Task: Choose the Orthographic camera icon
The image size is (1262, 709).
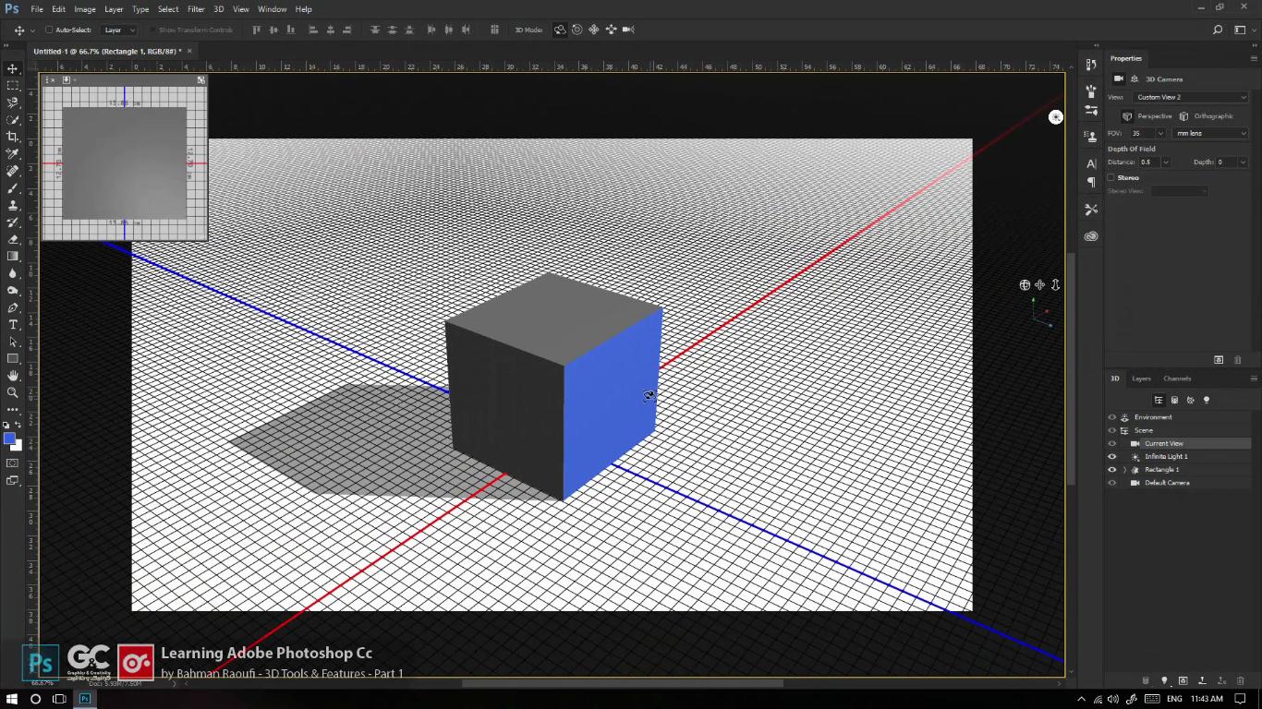Action: pyautogui.click(x=1183, y=116)
